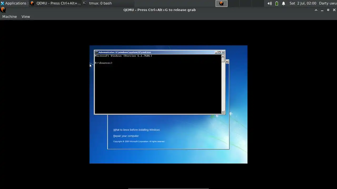Minimize the cmd.exe Administrator window
This screenshot has width=337, height=189.
pyautogui.click(x=216, y=52)
